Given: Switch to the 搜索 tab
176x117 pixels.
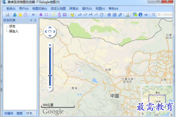Looking at the screenshot, I should [x=19, y=113].
